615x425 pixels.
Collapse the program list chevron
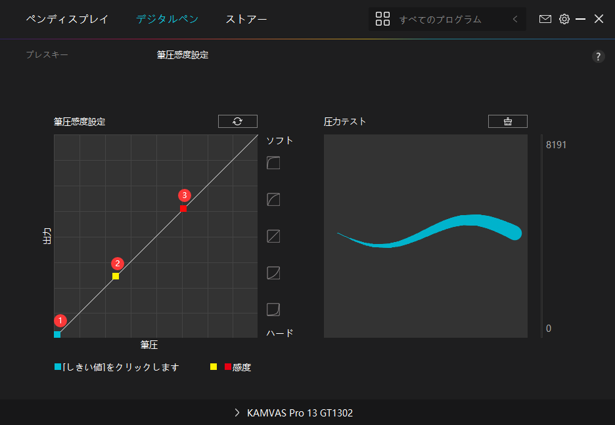click(x=515, y=19)
